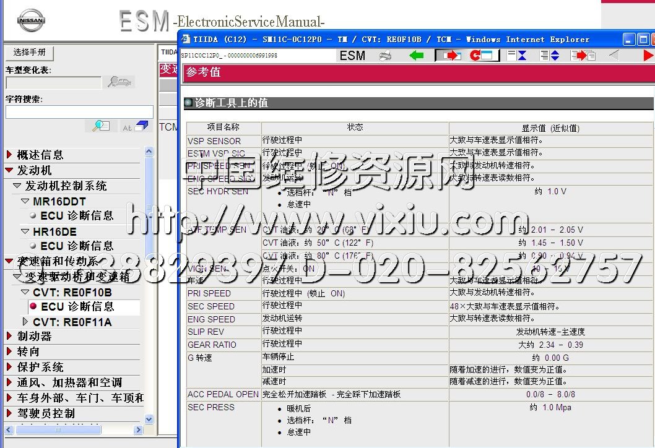This screenshot has height=448, width=655.
Task: Collapse the 变速箱和传动系 section
Action: pos(9,261)
